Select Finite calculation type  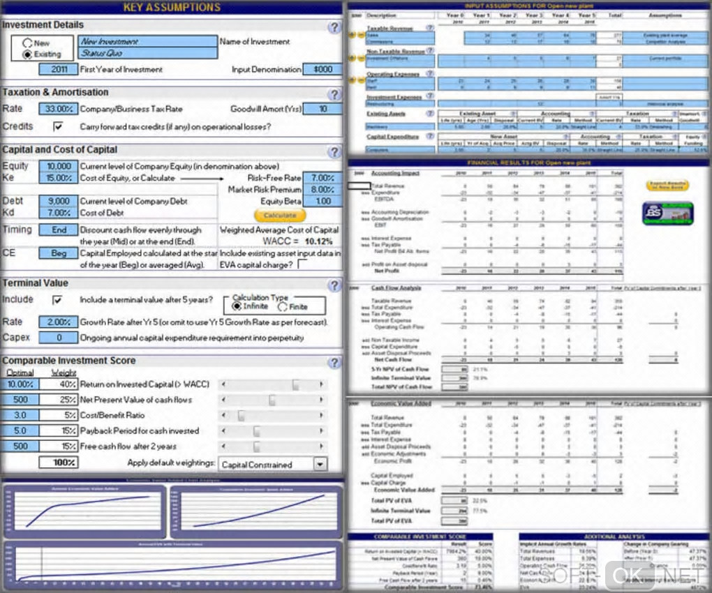click(283, 307)
